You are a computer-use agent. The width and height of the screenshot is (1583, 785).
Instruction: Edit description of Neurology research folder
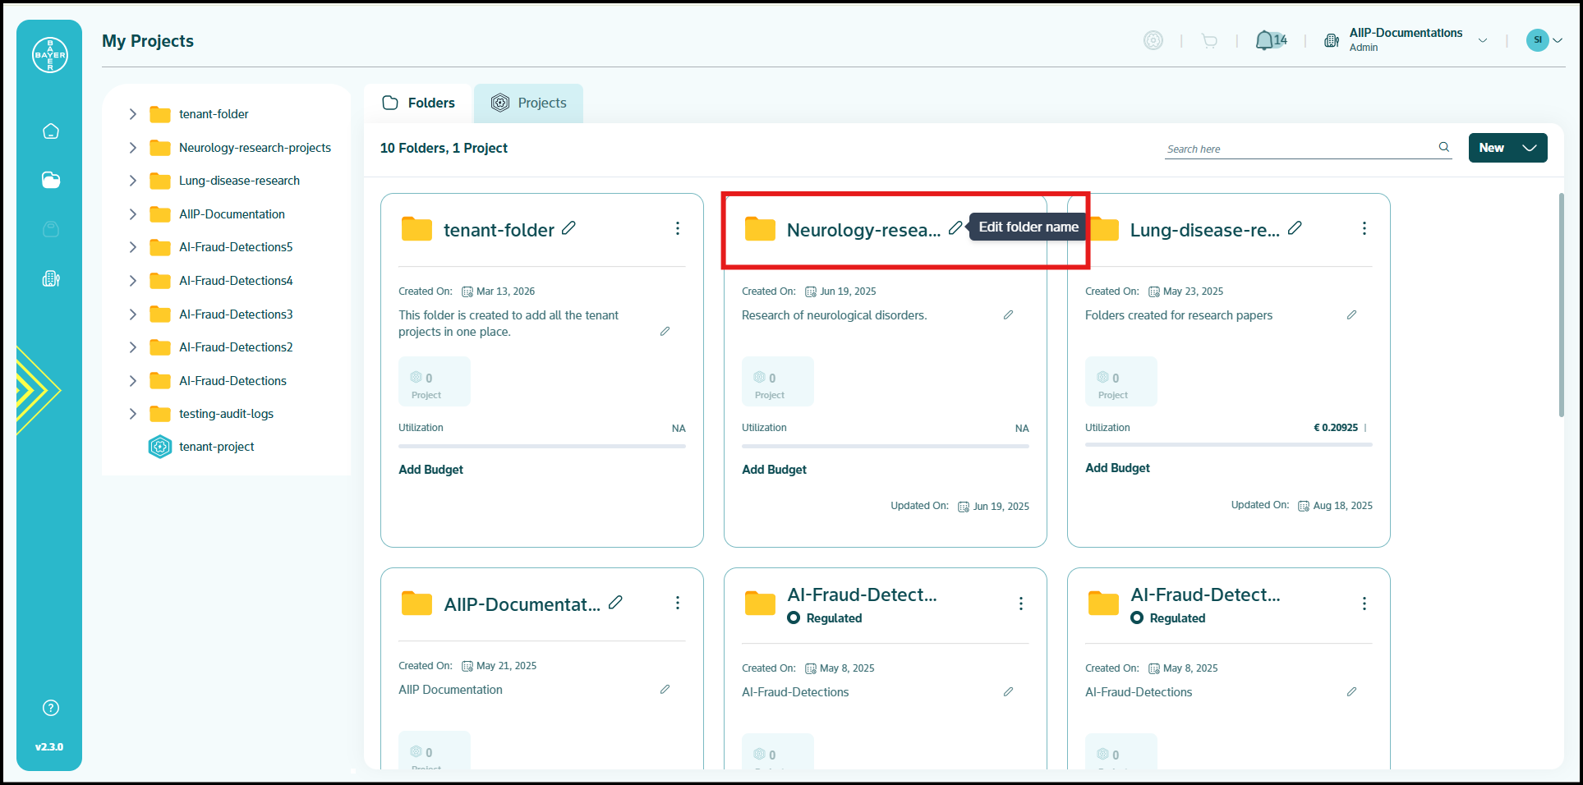pos(1008,314)
